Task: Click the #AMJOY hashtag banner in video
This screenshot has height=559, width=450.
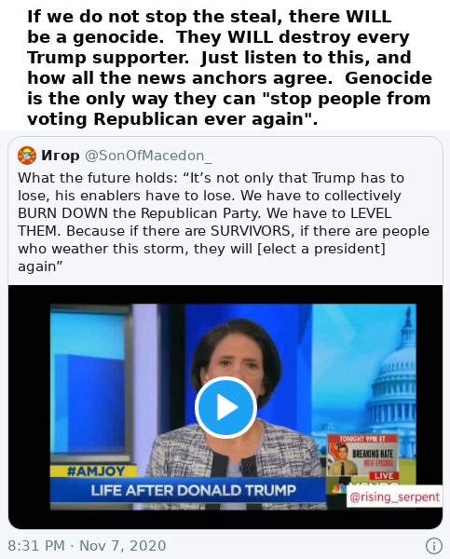Action: tap(95, 471)
